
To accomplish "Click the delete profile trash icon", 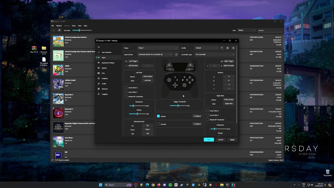I will point(233,48).
